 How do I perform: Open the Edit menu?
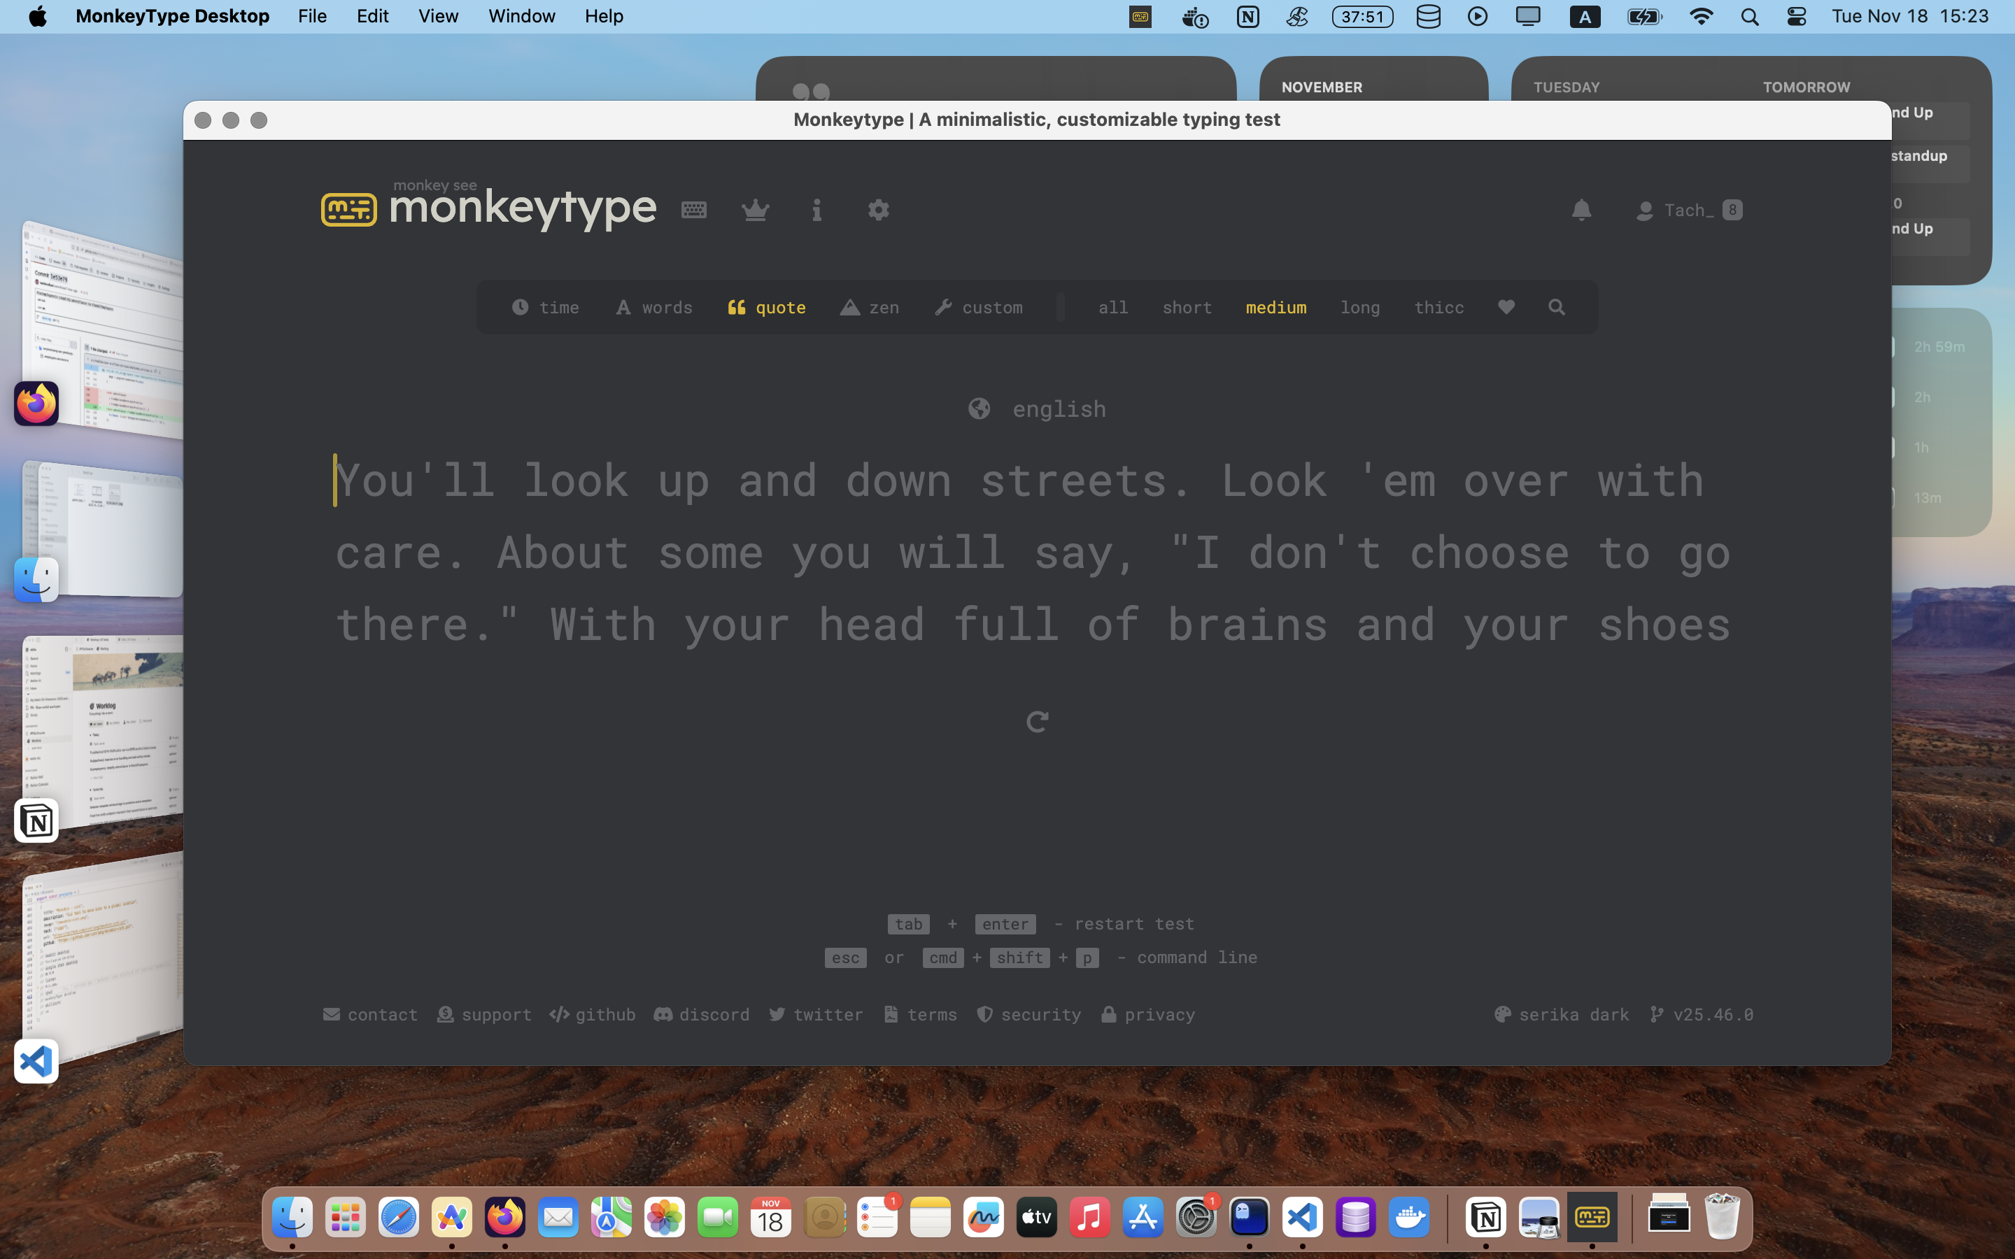[x=372, y=16]
